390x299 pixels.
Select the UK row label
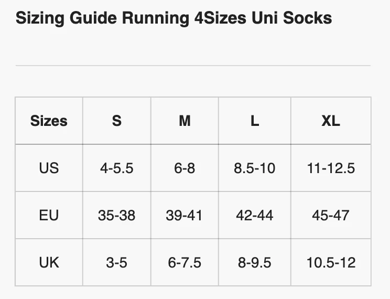click(x=49, y=262)
